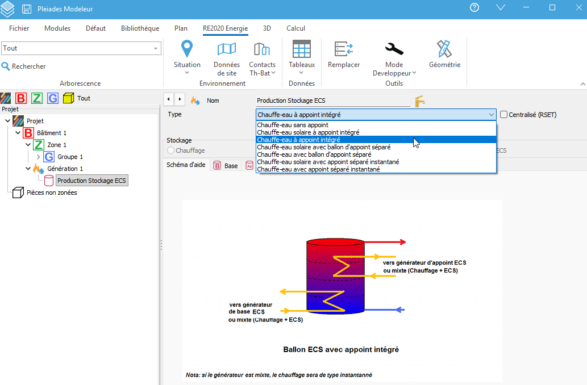Screen dimensions: 587x385
Task: Expand the Situation dropdown chevron
Action: point(187,73)
